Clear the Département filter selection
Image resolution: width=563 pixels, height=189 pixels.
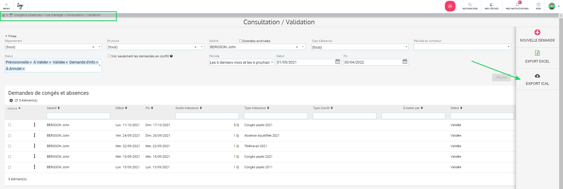click(x=93, y=47)
